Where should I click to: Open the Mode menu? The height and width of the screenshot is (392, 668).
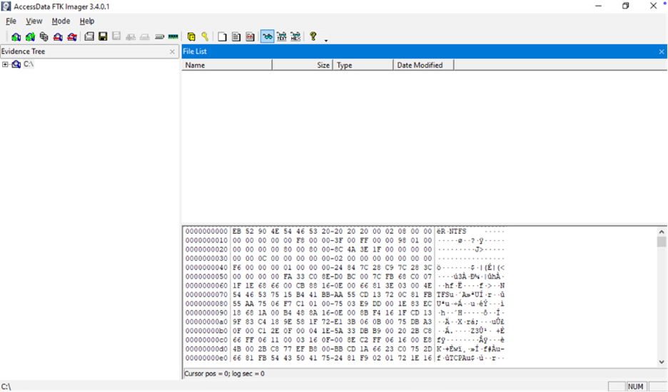61,21
